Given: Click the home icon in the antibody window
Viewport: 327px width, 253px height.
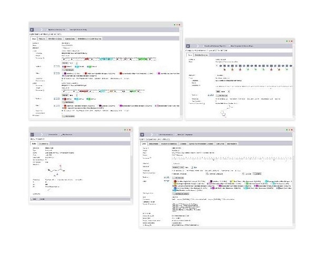Looking at the screenshot, I should [32, 31].
